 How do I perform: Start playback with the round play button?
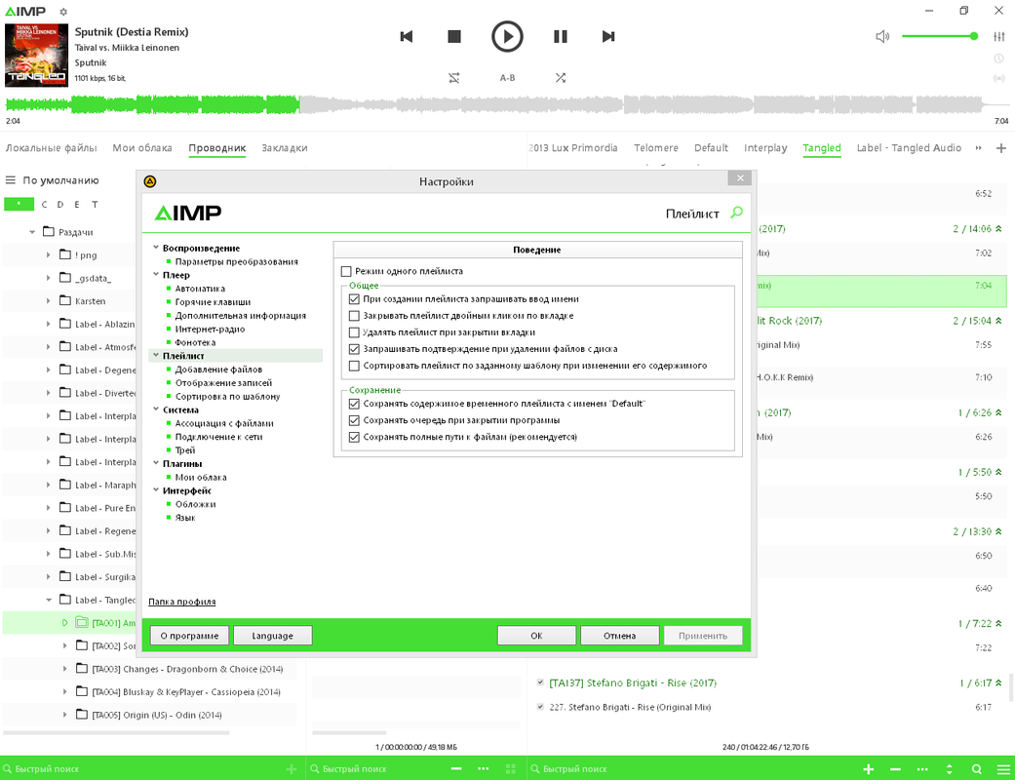click(507, 36)
